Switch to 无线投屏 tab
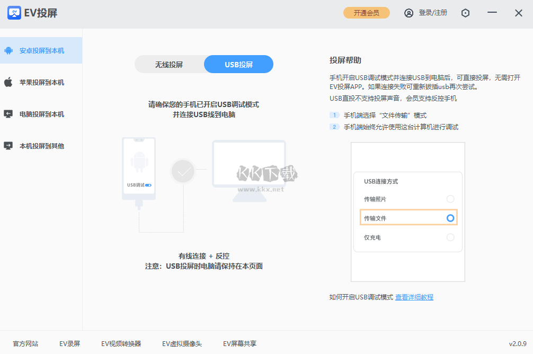Image resolution: width=533 pixels, height=354 pixels. 169,64
